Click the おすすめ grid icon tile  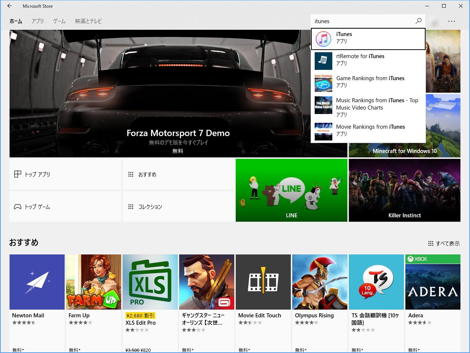click(131, 174)
